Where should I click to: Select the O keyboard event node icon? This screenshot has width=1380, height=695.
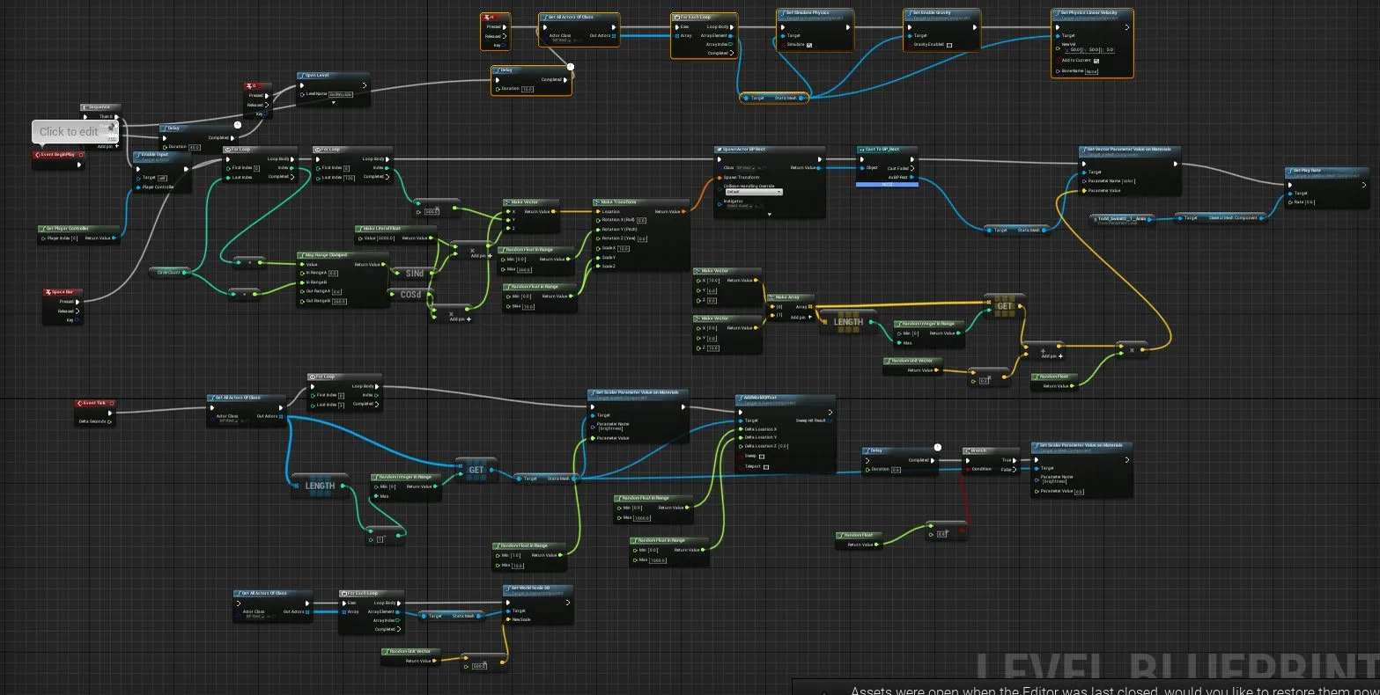point(250,86)
